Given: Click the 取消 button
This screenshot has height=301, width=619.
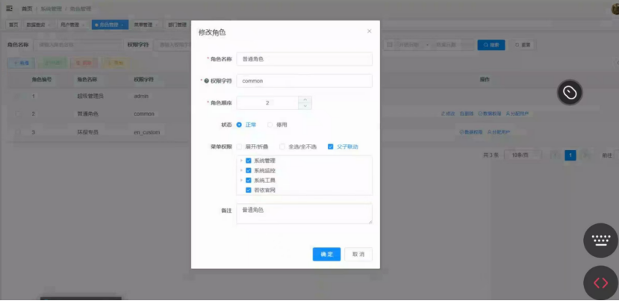Looking at the screenshot, I should 358,255.
